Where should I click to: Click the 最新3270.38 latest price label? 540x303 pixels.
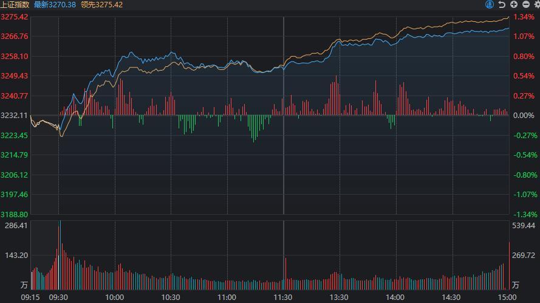pyautogui.click(x=55, y=4)
